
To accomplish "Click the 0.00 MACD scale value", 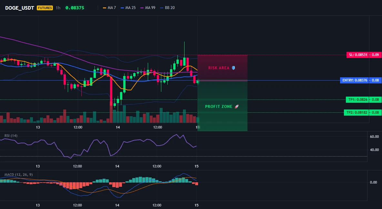I will click(x=374, y=182).
